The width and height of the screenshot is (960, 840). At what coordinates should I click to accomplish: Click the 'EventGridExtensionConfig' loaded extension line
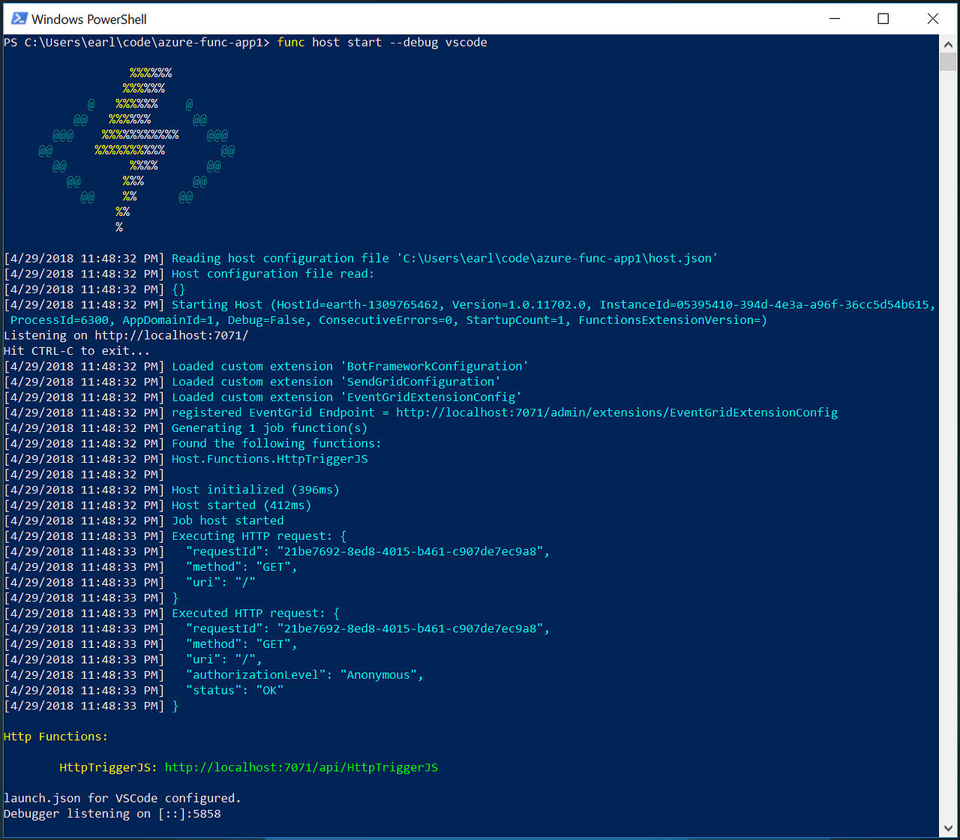click(263, 397)
